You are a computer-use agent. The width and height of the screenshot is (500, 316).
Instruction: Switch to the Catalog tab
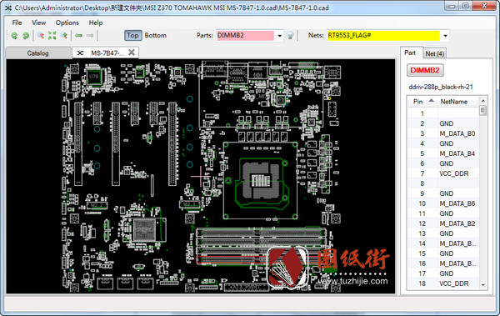[x=38, y=53]
